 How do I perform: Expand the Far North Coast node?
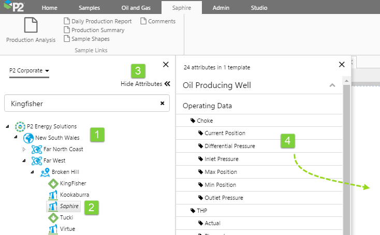coord(24,149)
